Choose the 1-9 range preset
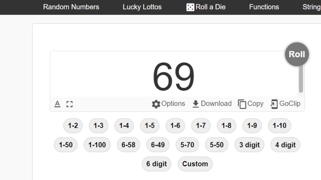 pos(252,126)
